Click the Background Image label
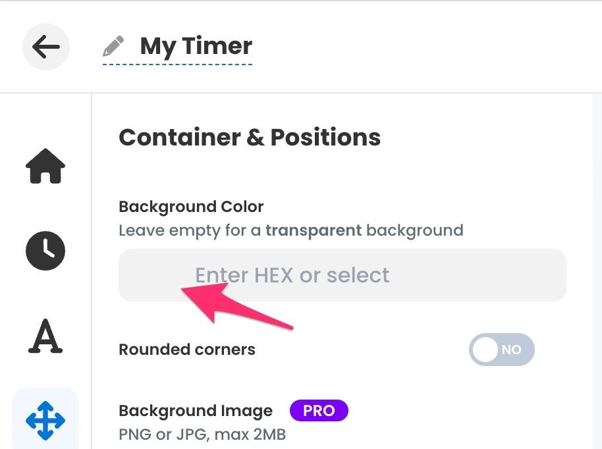Screen dimensions: 602x449 point(195,410)
